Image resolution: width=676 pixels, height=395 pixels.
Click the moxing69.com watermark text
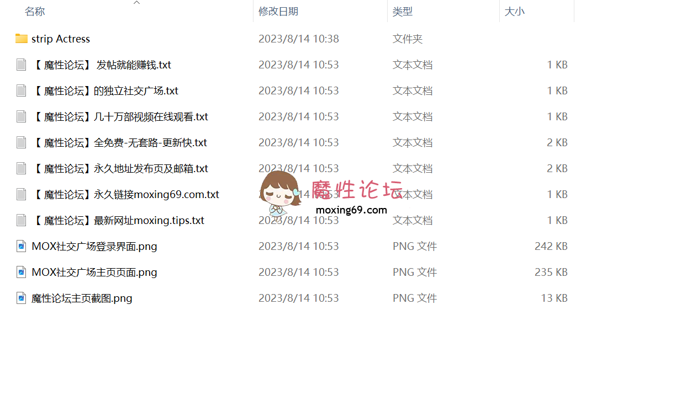pos(351,210)
